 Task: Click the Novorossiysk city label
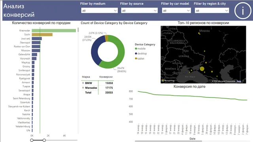click(x=23, y=75)
